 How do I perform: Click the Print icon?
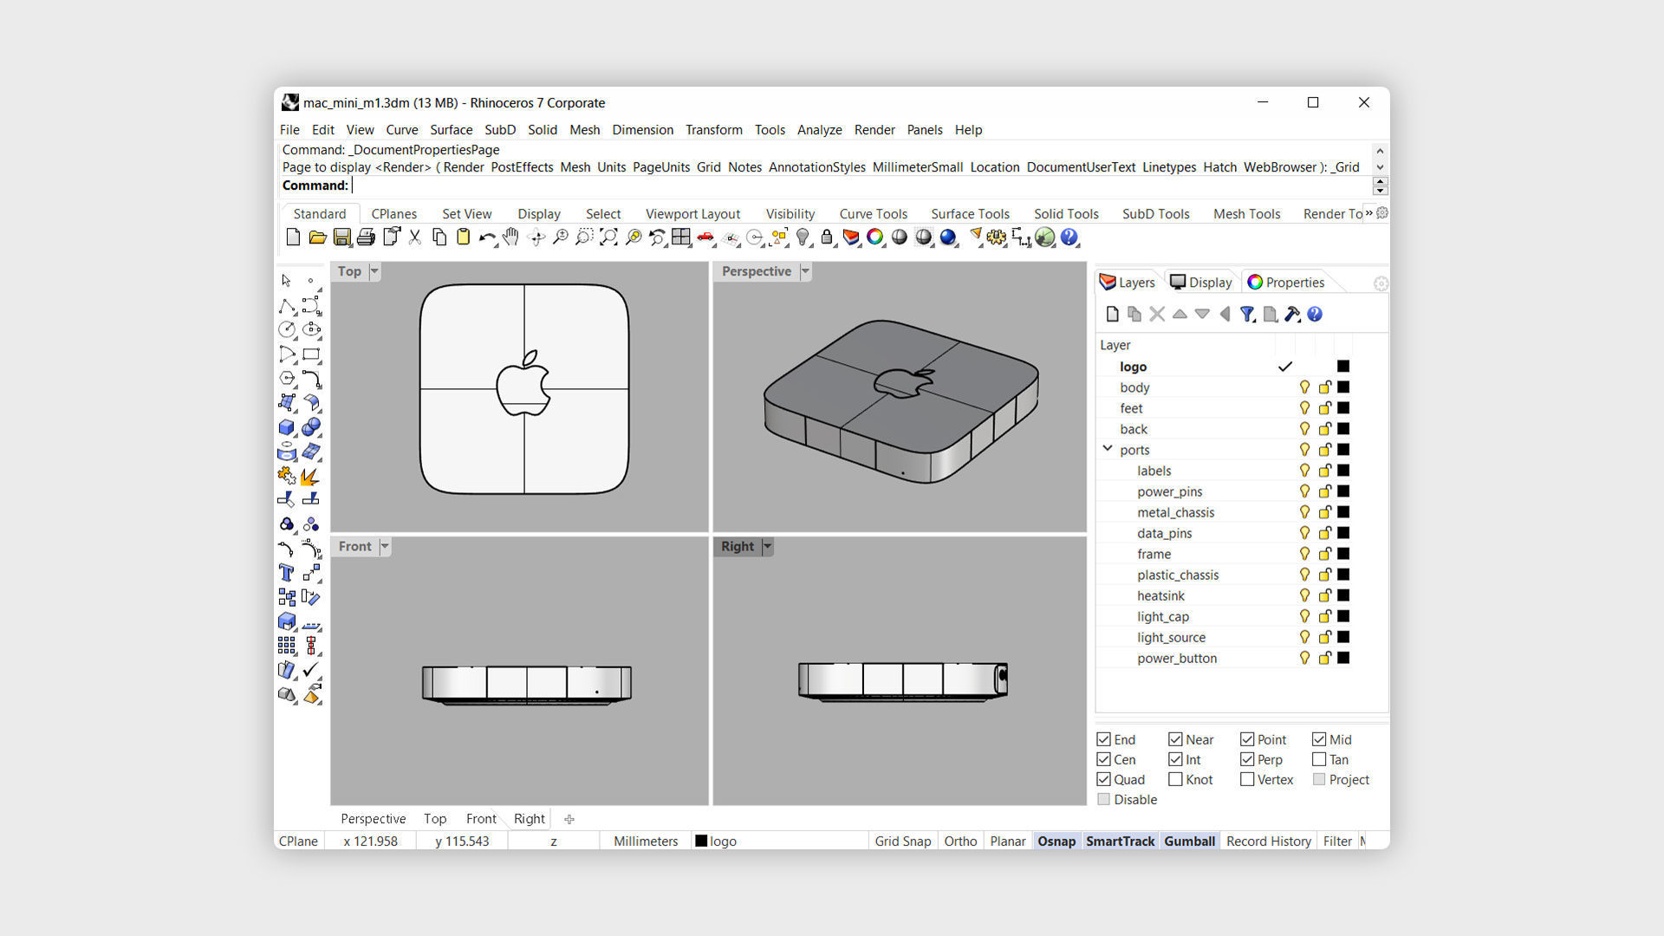click(366, 237)
